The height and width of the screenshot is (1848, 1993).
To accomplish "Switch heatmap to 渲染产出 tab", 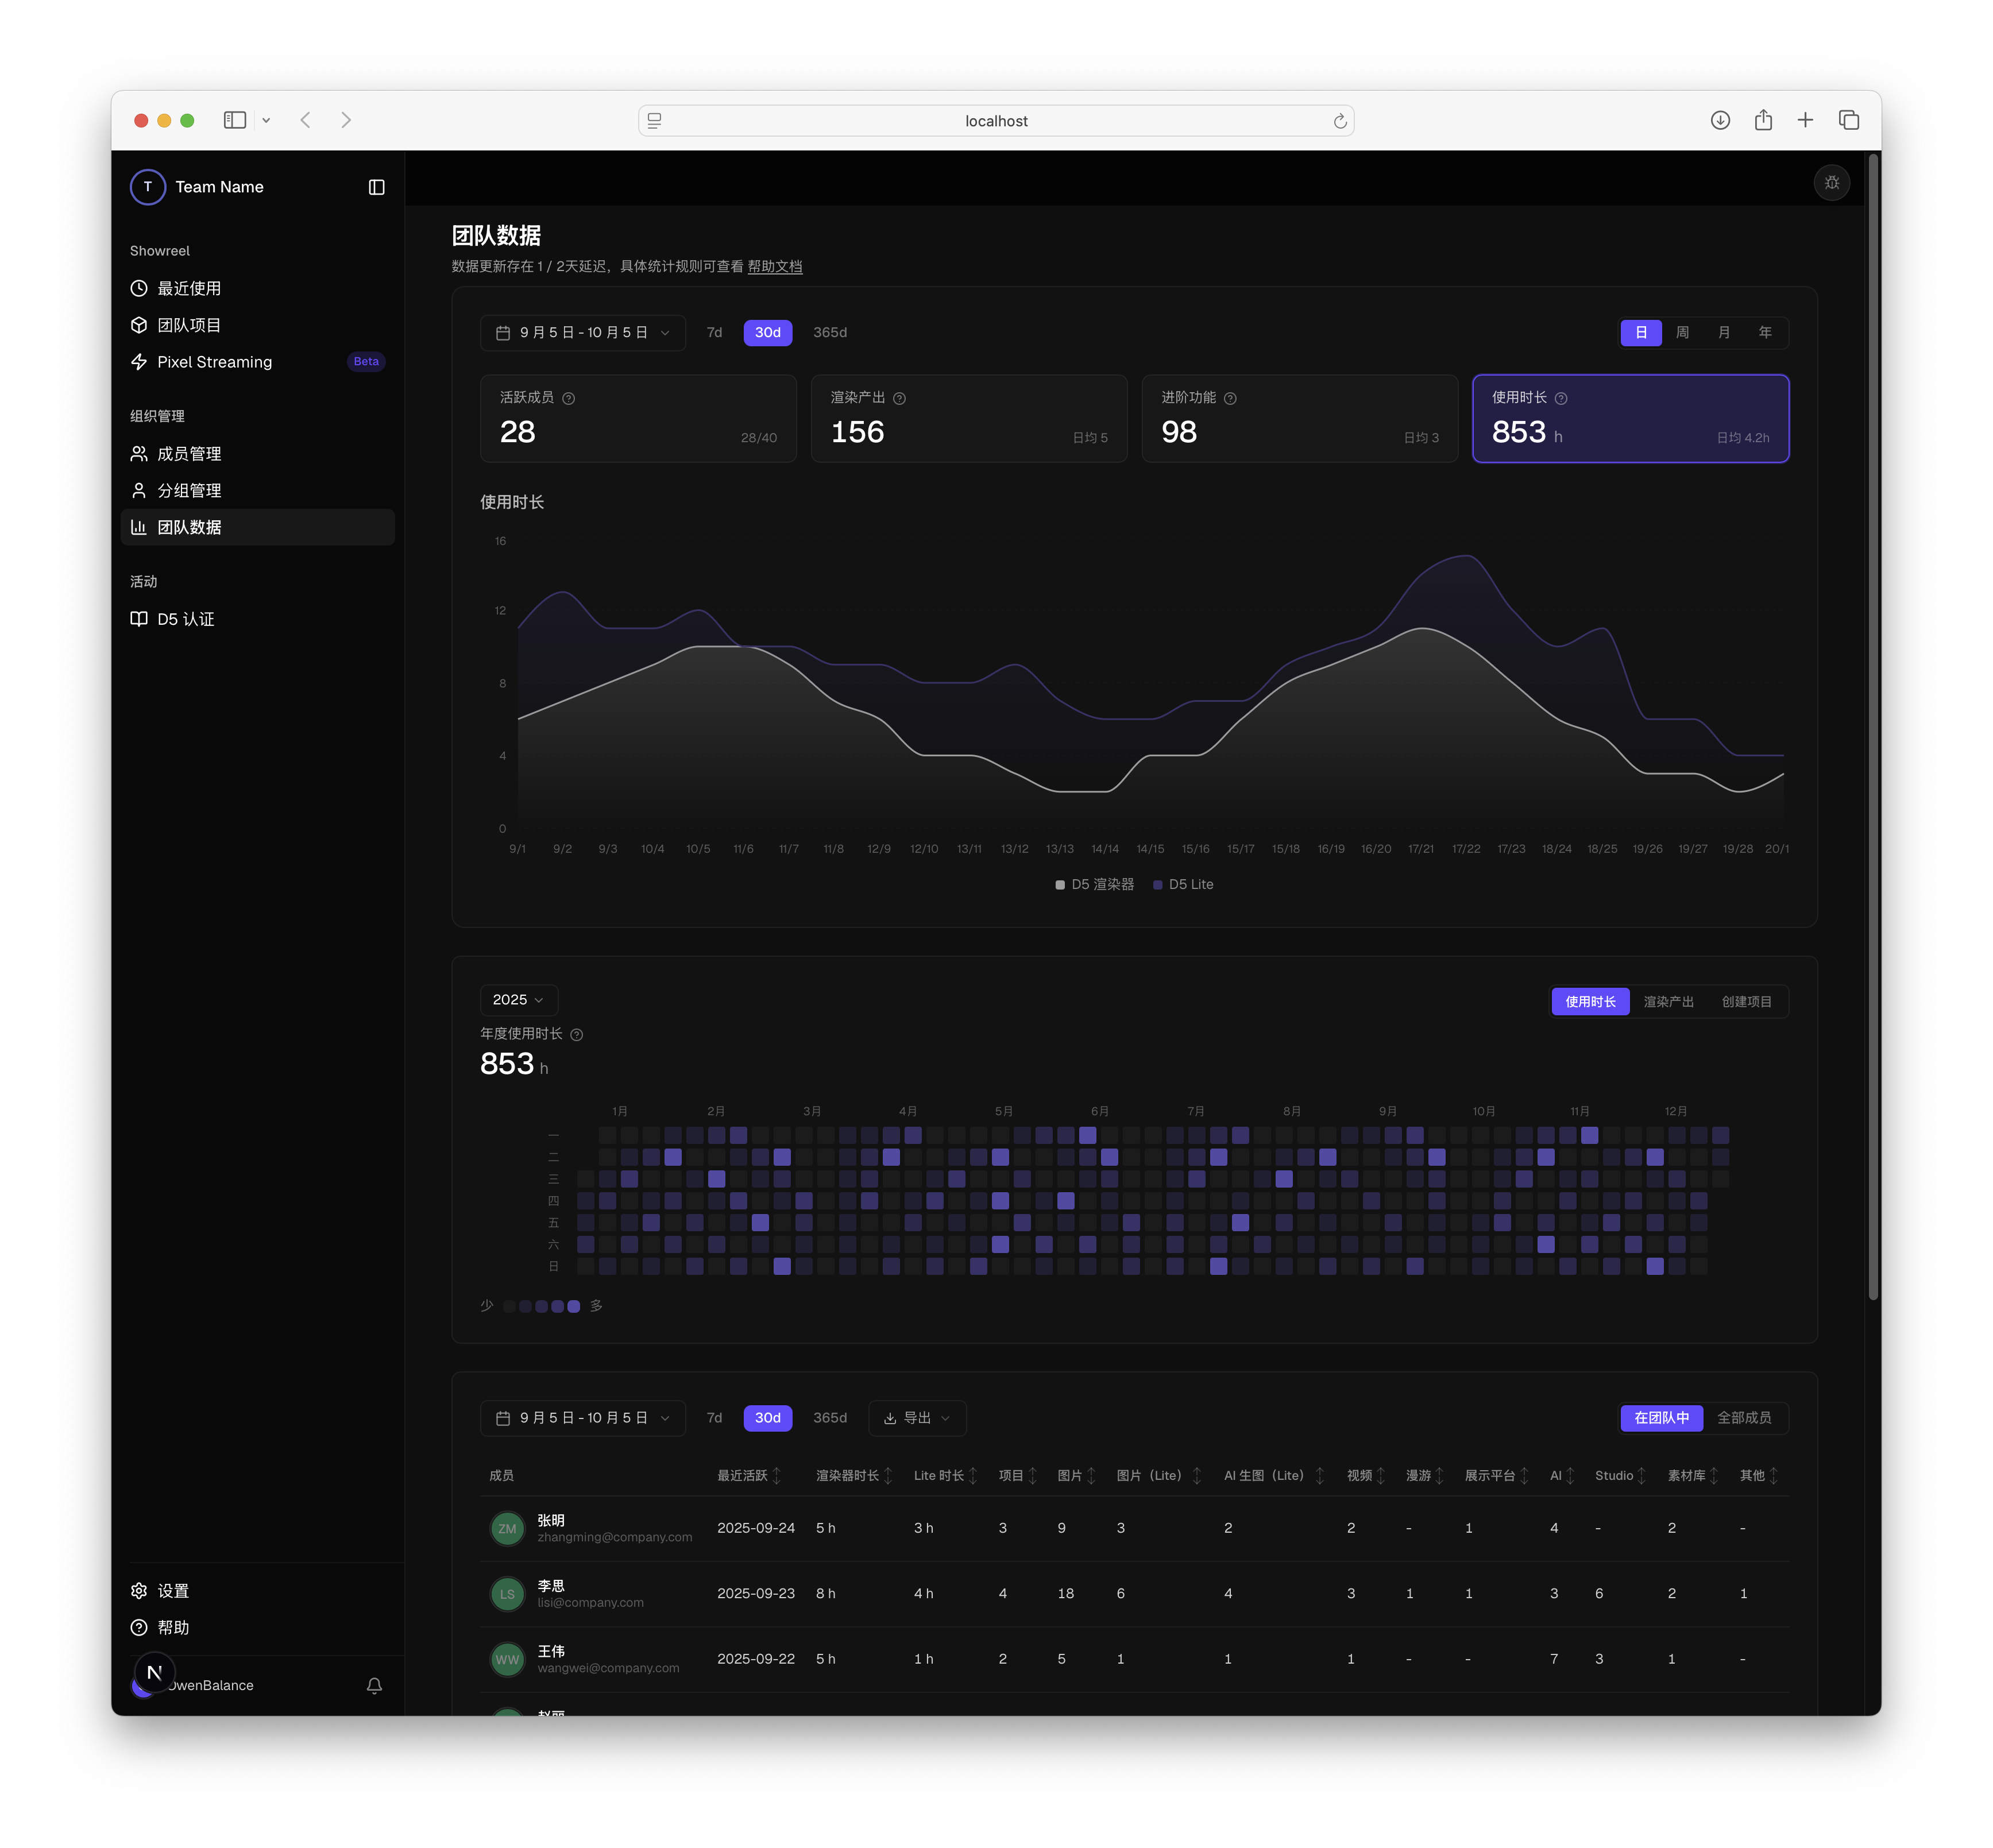I will click(1668, 1002).
